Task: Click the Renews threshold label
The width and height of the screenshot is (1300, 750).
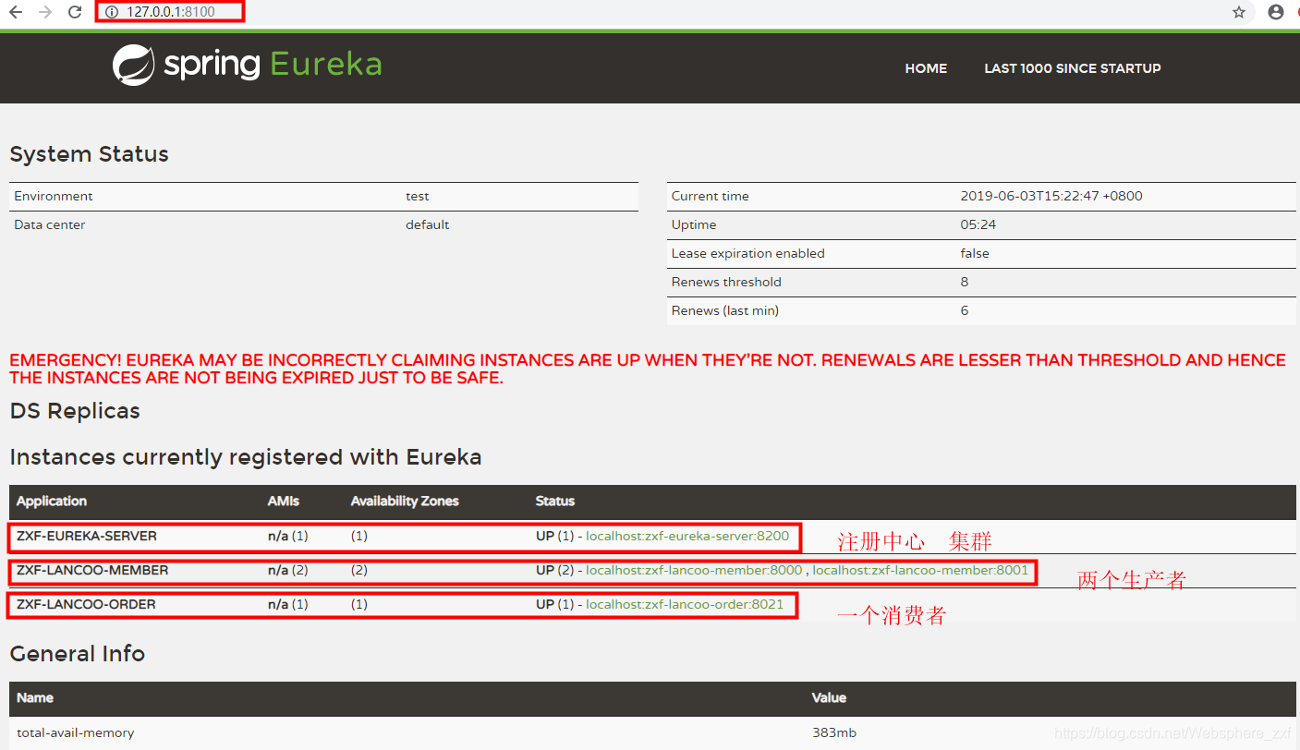Action: (x=726, y=282)
